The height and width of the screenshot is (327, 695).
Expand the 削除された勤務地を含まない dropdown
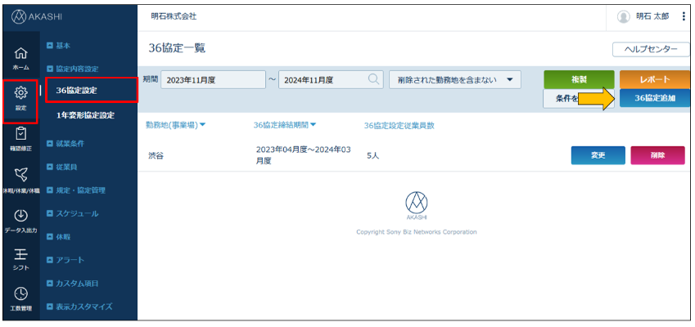pyautogui.click(x=454, y=79)
